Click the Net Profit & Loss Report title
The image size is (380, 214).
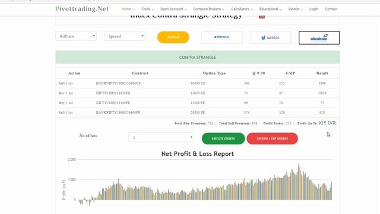tap(198, 154)
